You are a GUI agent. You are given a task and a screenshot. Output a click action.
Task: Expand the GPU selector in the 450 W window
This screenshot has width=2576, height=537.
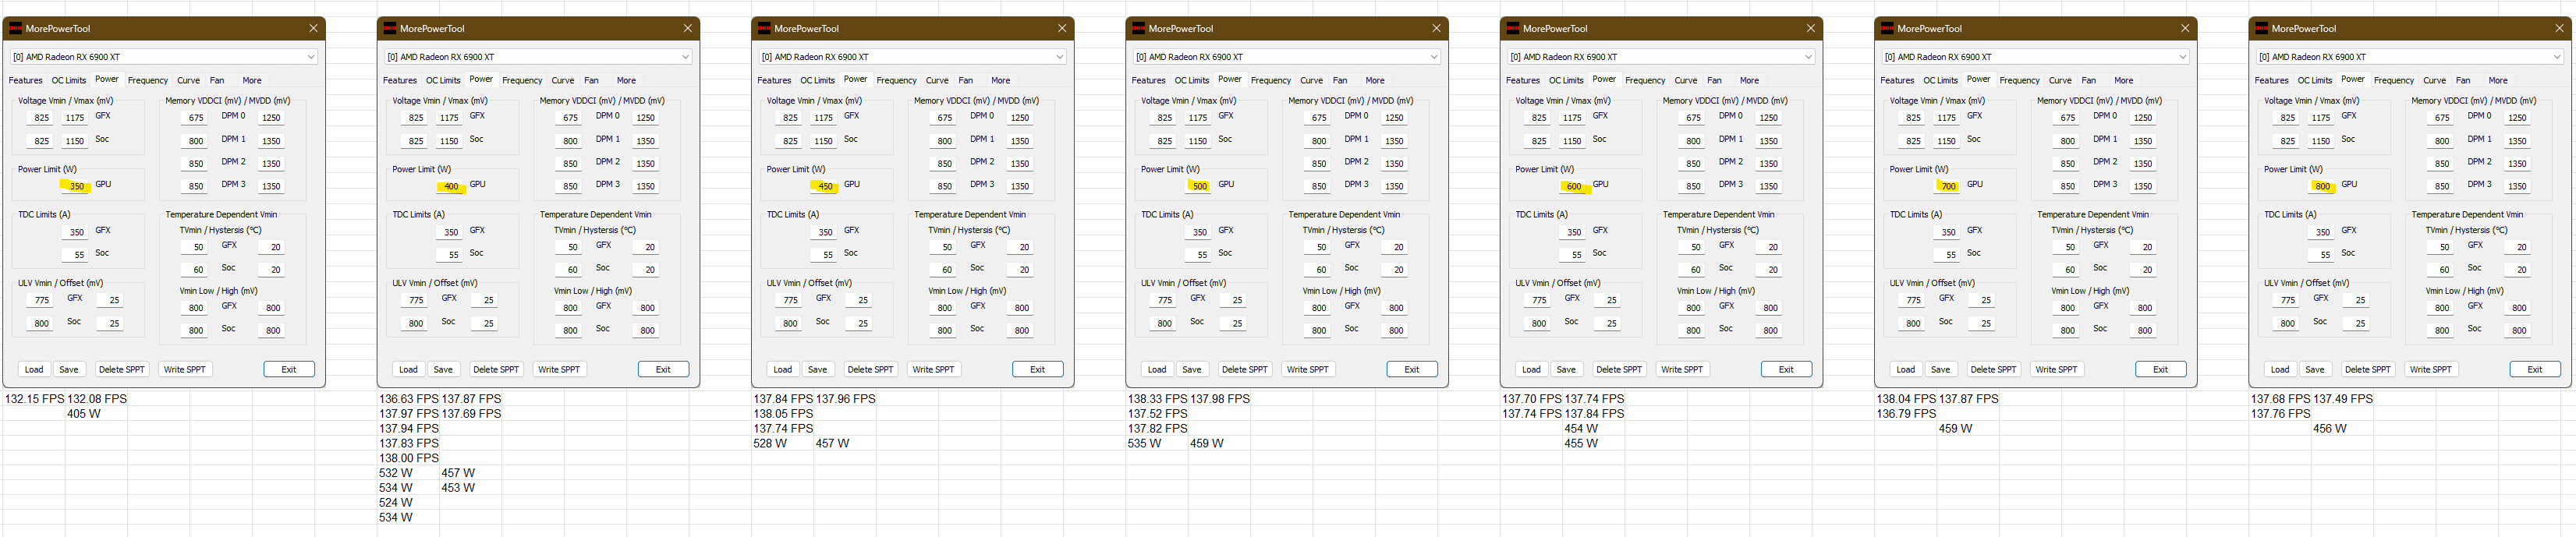click(913, 57)
